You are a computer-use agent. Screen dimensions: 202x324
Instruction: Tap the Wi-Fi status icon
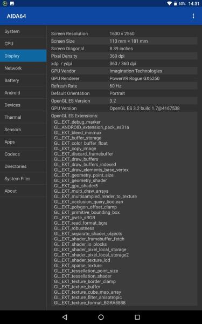pyautogui.click(x=170, y=4)
